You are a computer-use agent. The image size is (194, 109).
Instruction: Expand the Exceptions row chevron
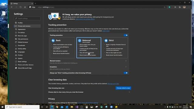coord(126,67)
